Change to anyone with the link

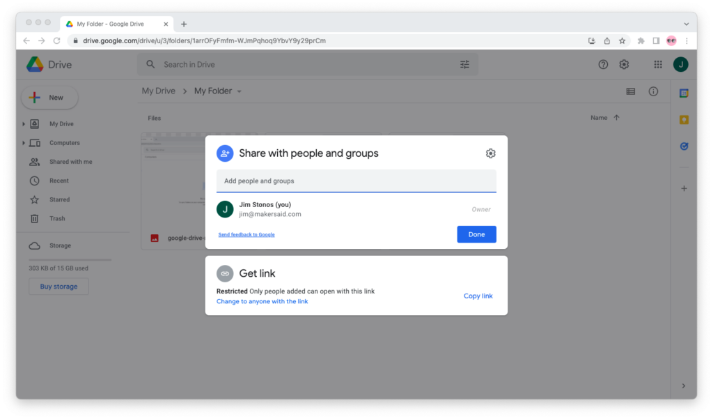pos(262,301)
